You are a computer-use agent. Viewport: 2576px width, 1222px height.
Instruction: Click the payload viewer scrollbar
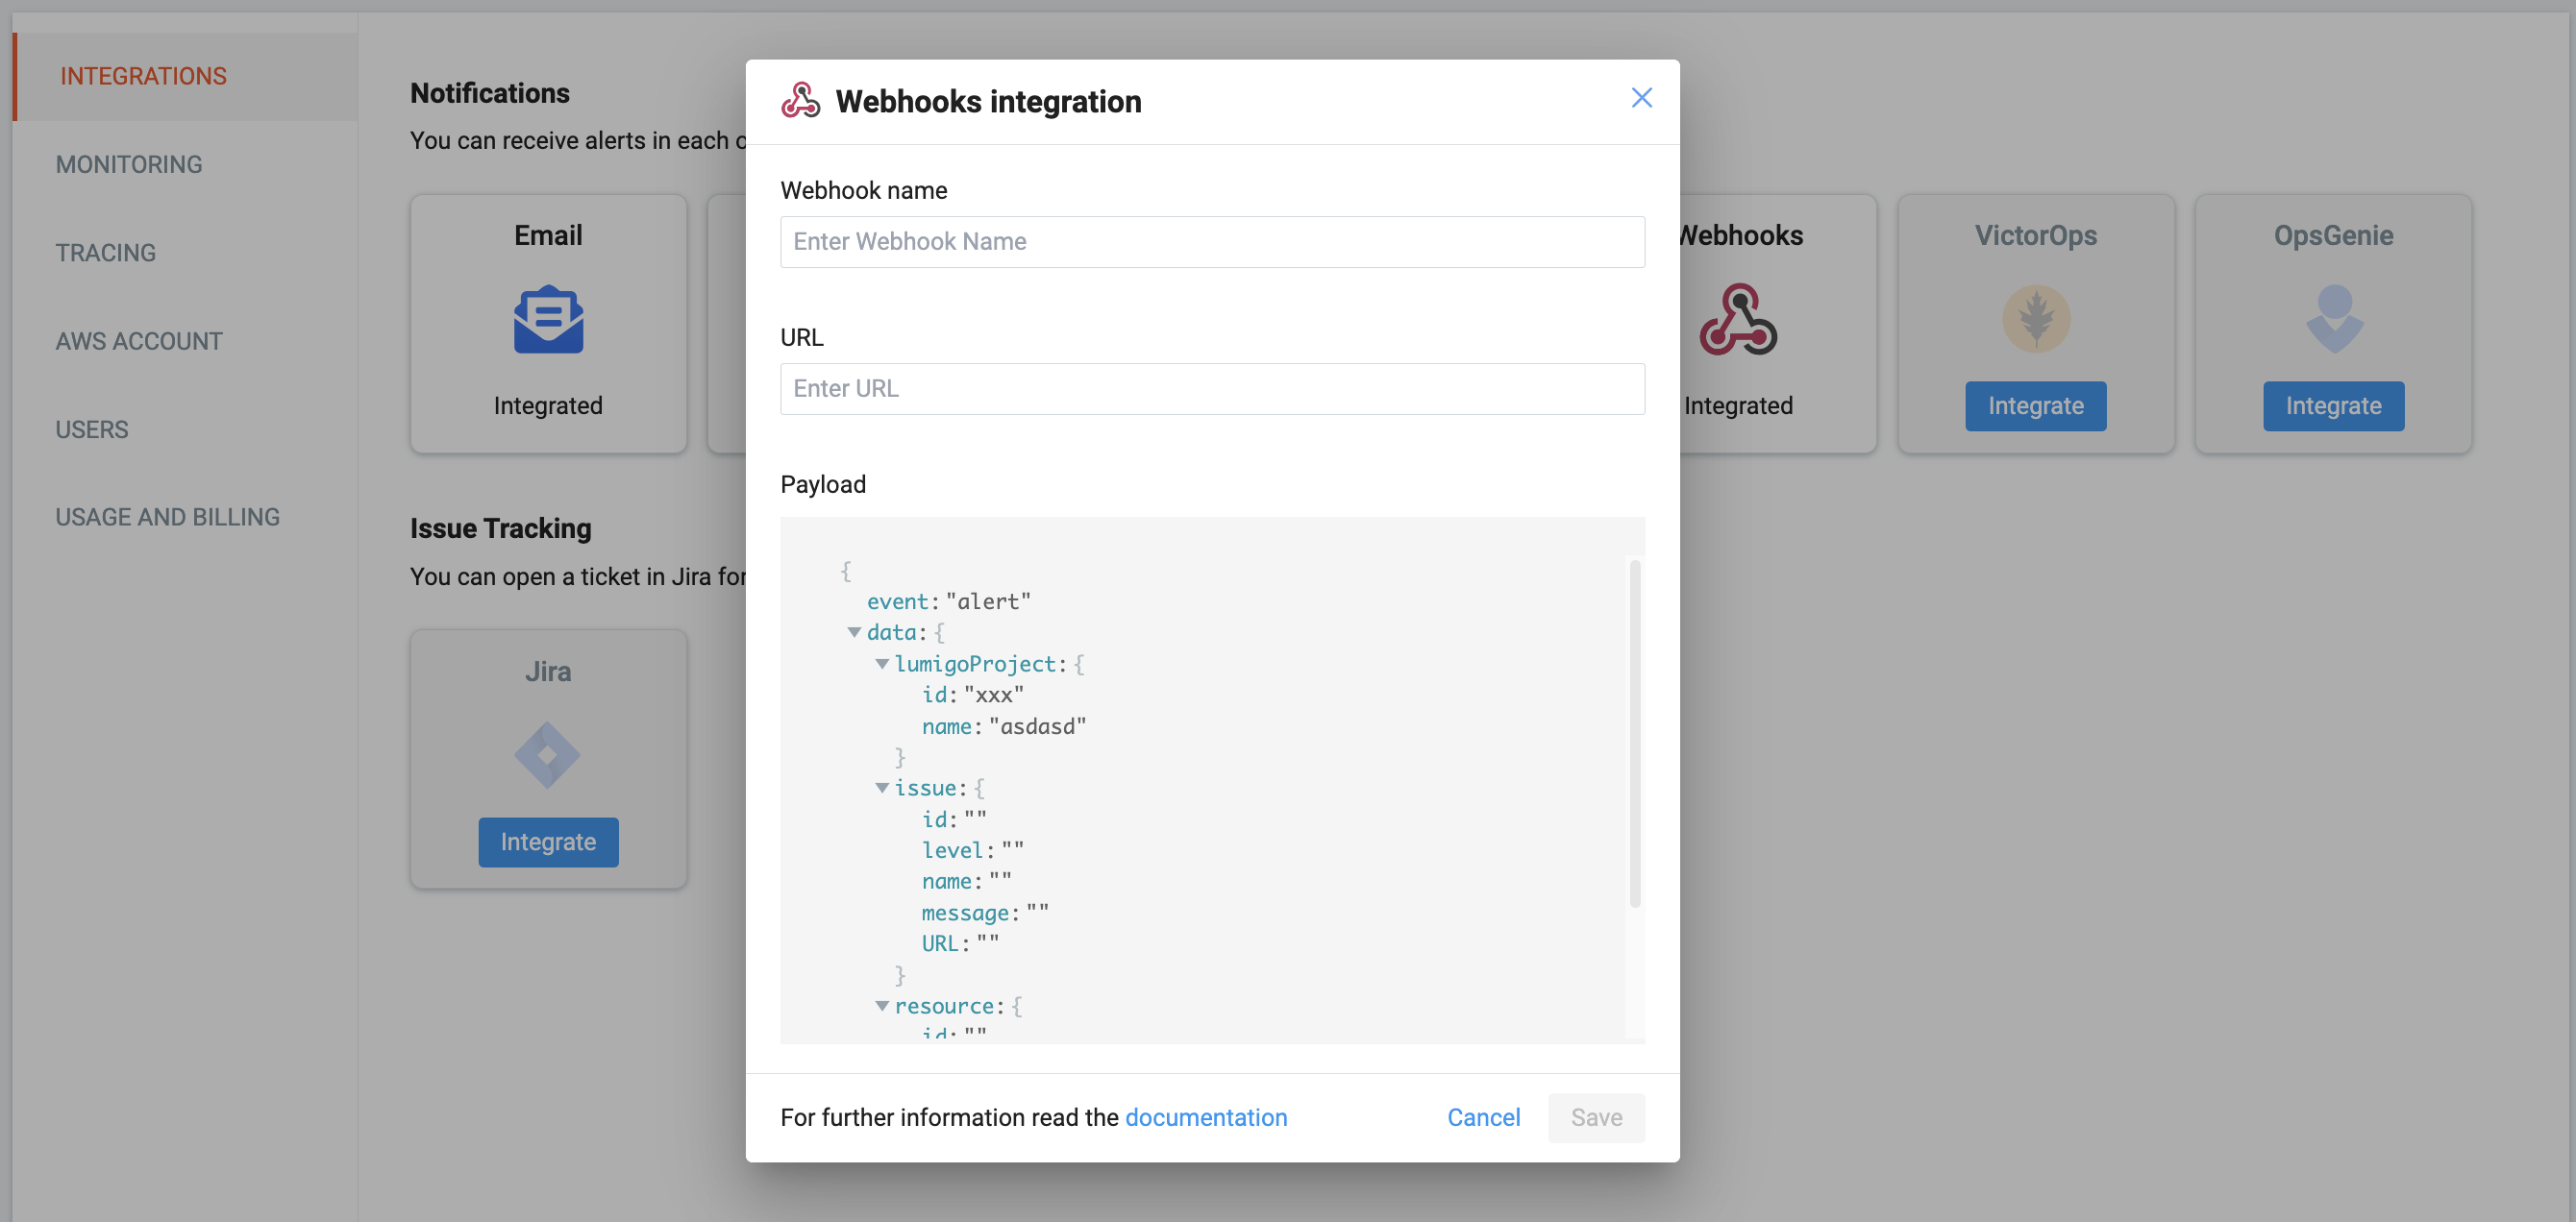[x=1634, y=734]
